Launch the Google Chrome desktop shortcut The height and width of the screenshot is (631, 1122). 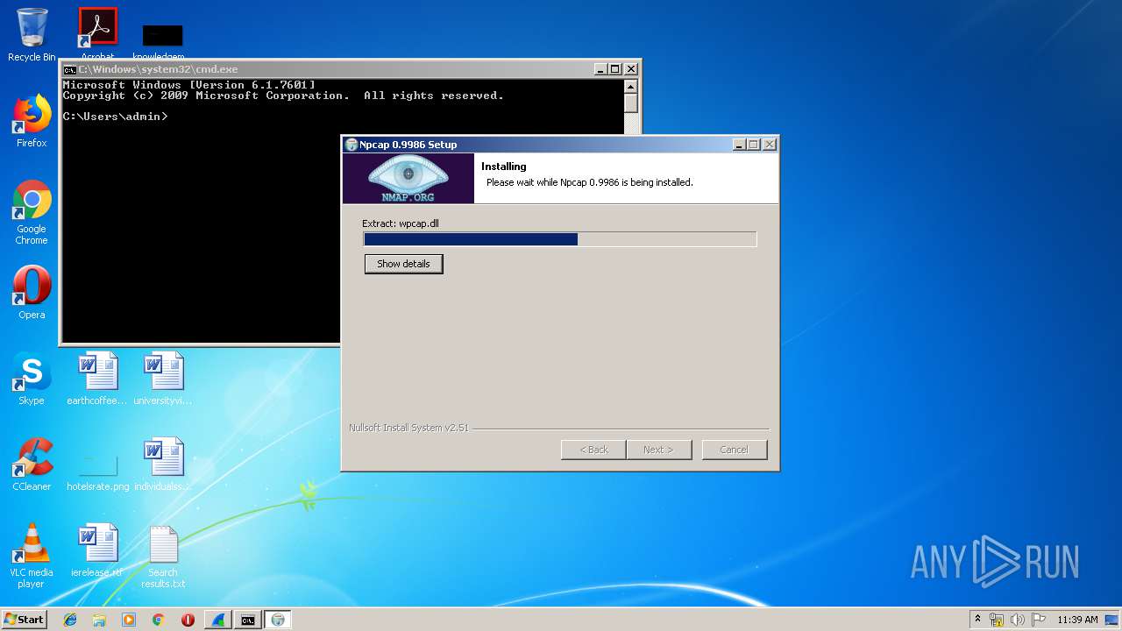point(32,212)
